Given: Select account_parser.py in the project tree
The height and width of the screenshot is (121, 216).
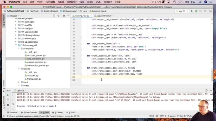Looking at the screenshot, I should 36,55.
